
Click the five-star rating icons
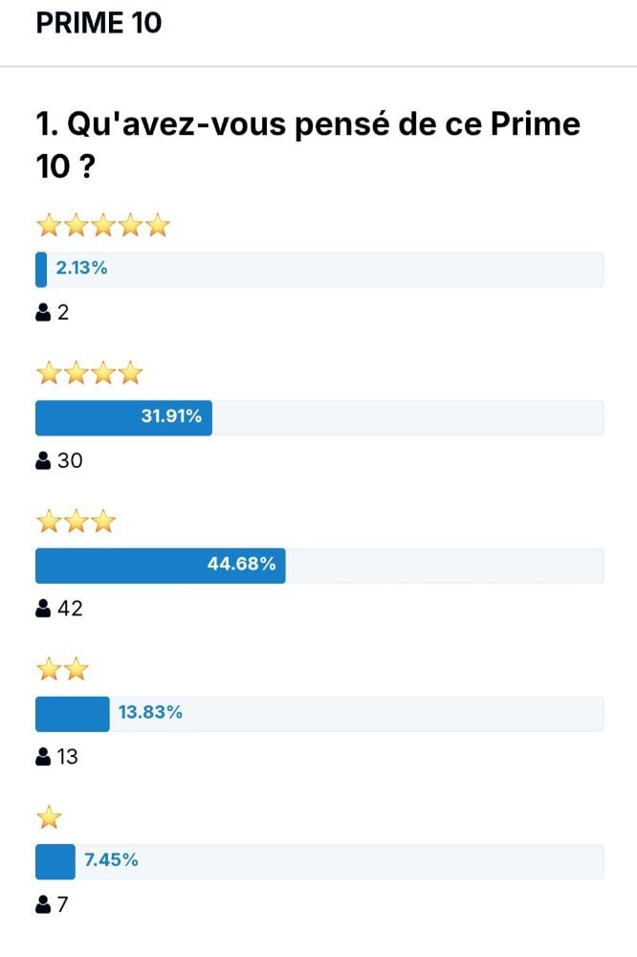(x=103, y=225)
